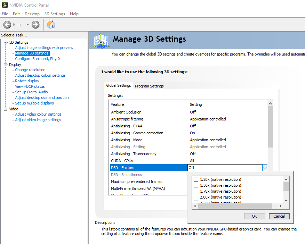Click the Feature column header

coord(148,104)
